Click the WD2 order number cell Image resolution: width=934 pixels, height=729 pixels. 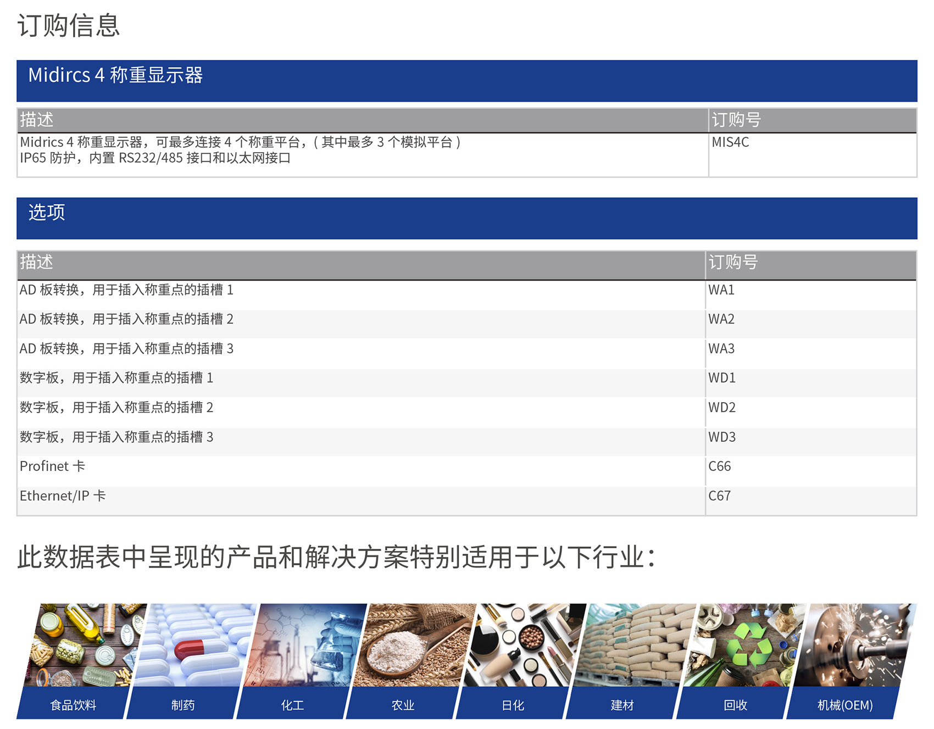(x=722, y=408)
